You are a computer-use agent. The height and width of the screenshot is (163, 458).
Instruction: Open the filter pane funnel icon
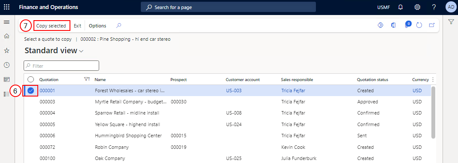[x=451, y=22]
